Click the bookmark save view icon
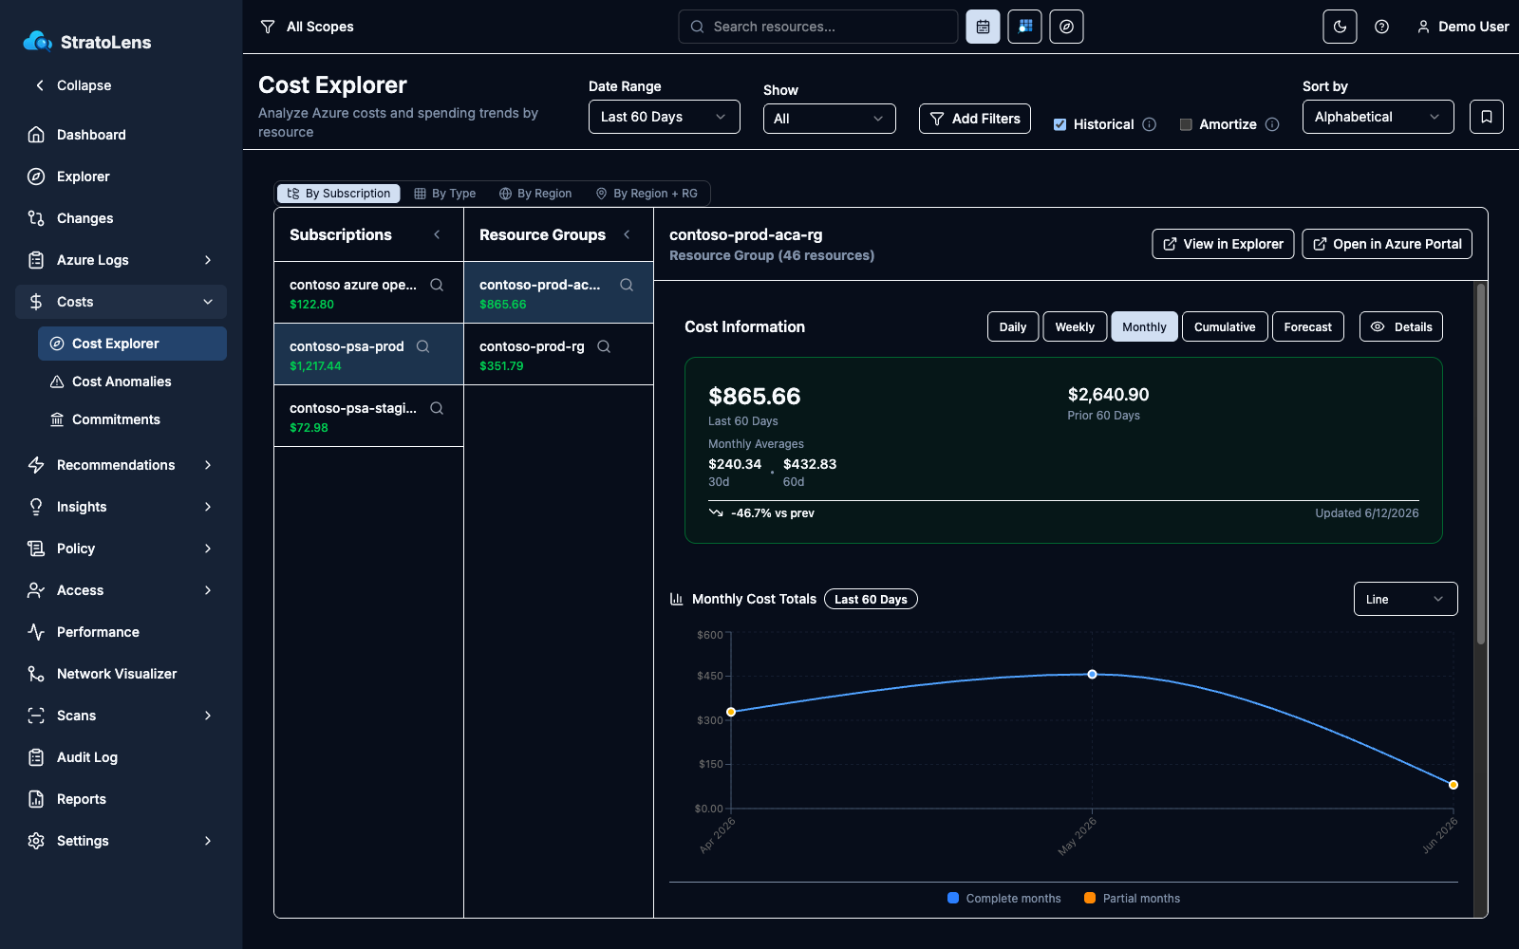 [x=1486, y=117]
